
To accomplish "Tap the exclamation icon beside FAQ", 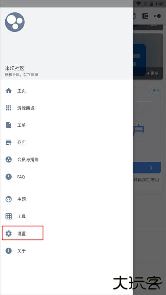I will coord(9,177).
